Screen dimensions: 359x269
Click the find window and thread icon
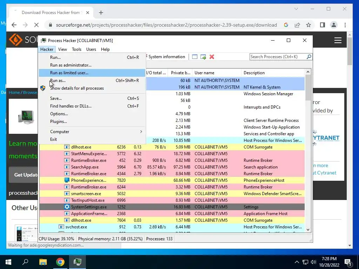203,57
